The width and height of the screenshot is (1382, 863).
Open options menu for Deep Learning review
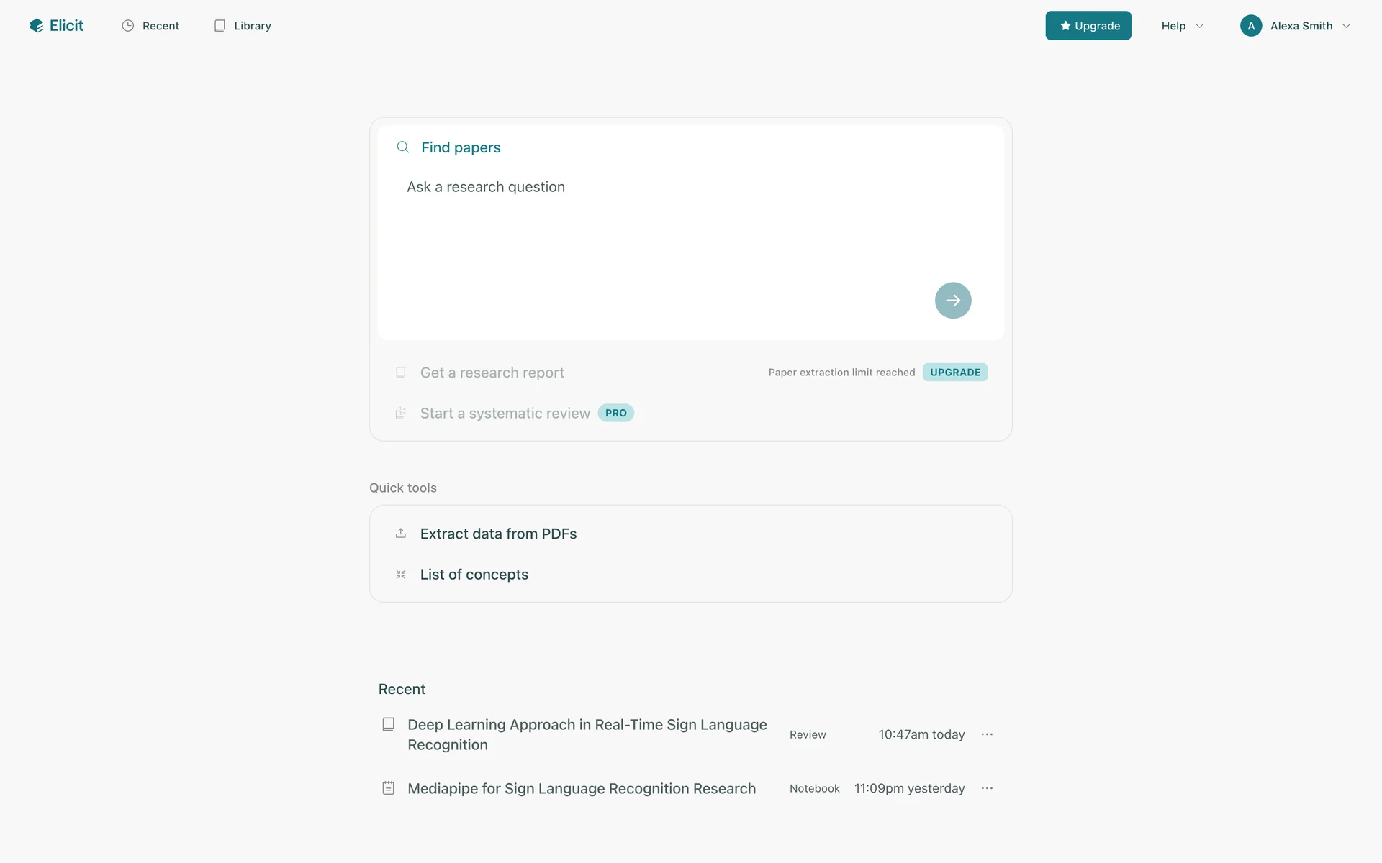(x=987, y=734)
